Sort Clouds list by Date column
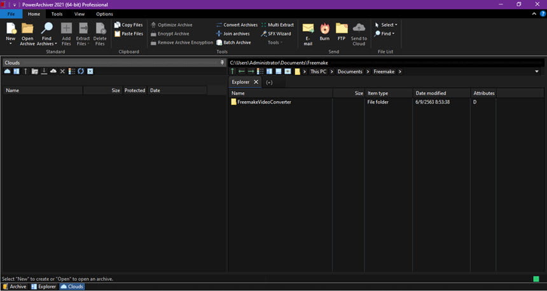The image size is (547, 291). pyautogui.click(x=177, y=91)
